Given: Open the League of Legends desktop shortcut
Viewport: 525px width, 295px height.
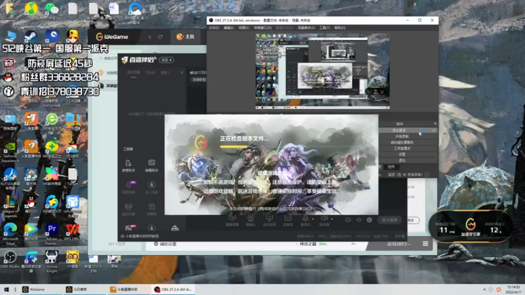Looking at the screenshot, I should [10, 206].
